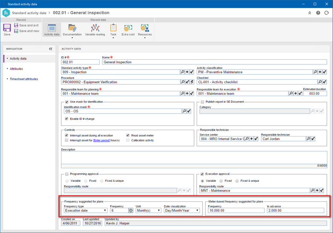Search Procedure with magnifier icon
The width and height of the screenshot is (333, 233).
(x=183, y=82)
